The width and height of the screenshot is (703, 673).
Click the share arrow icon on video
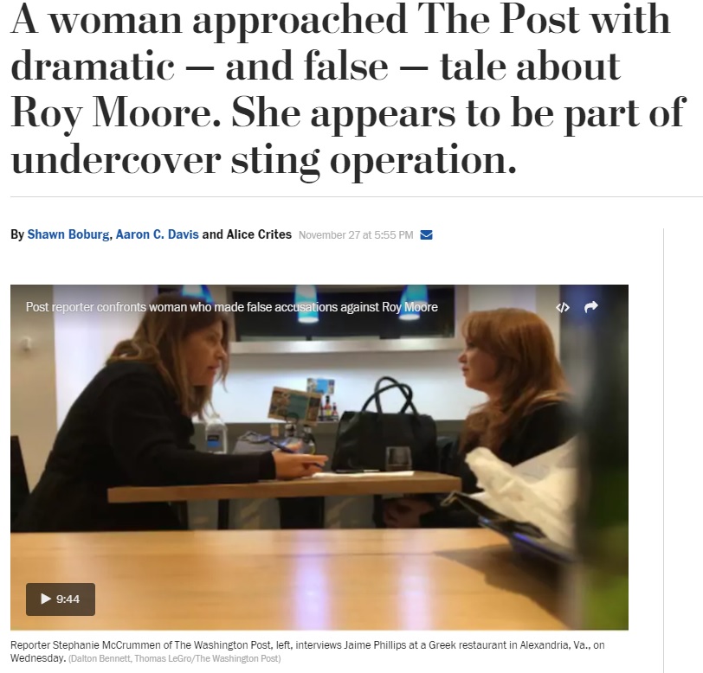(x=591, y=307)
